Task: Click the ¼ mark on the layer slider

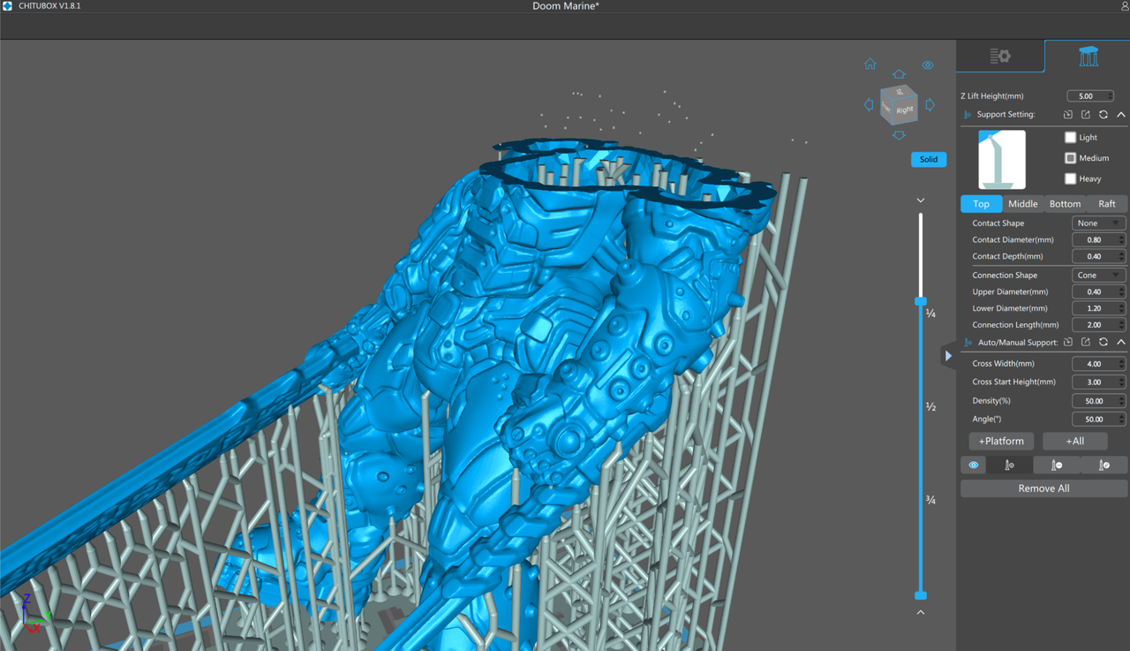Action: click(930, 314)
